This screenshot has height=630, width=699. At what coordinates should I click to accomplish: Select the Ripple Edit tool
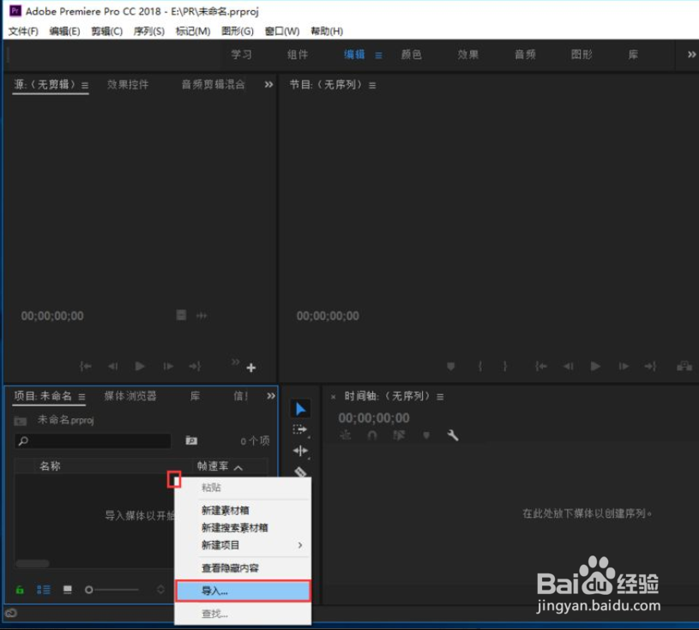300,451
